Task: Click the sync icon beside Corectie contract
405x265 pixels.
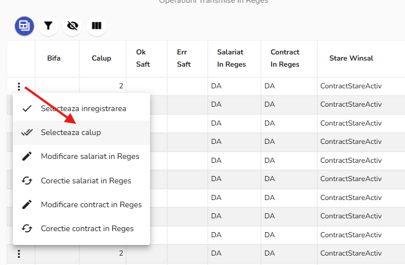Action: (27, 228)
